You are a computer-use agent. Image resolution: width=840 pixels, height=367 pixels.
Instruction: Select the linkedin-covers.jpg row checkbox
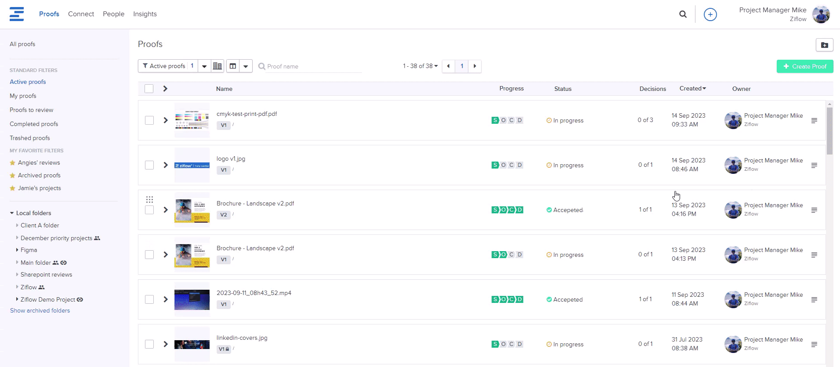pos(149,344)
